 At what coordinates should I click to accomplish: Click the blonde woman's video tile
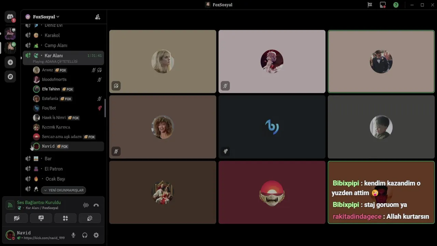pyautogui.click(x=163, y=61)
